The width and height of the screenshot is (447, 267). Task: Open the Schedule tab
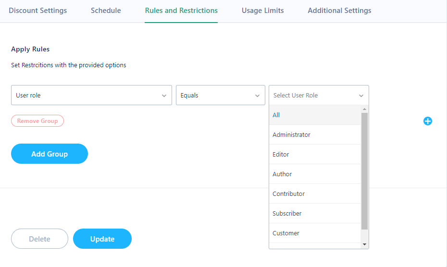pos(106,11)
